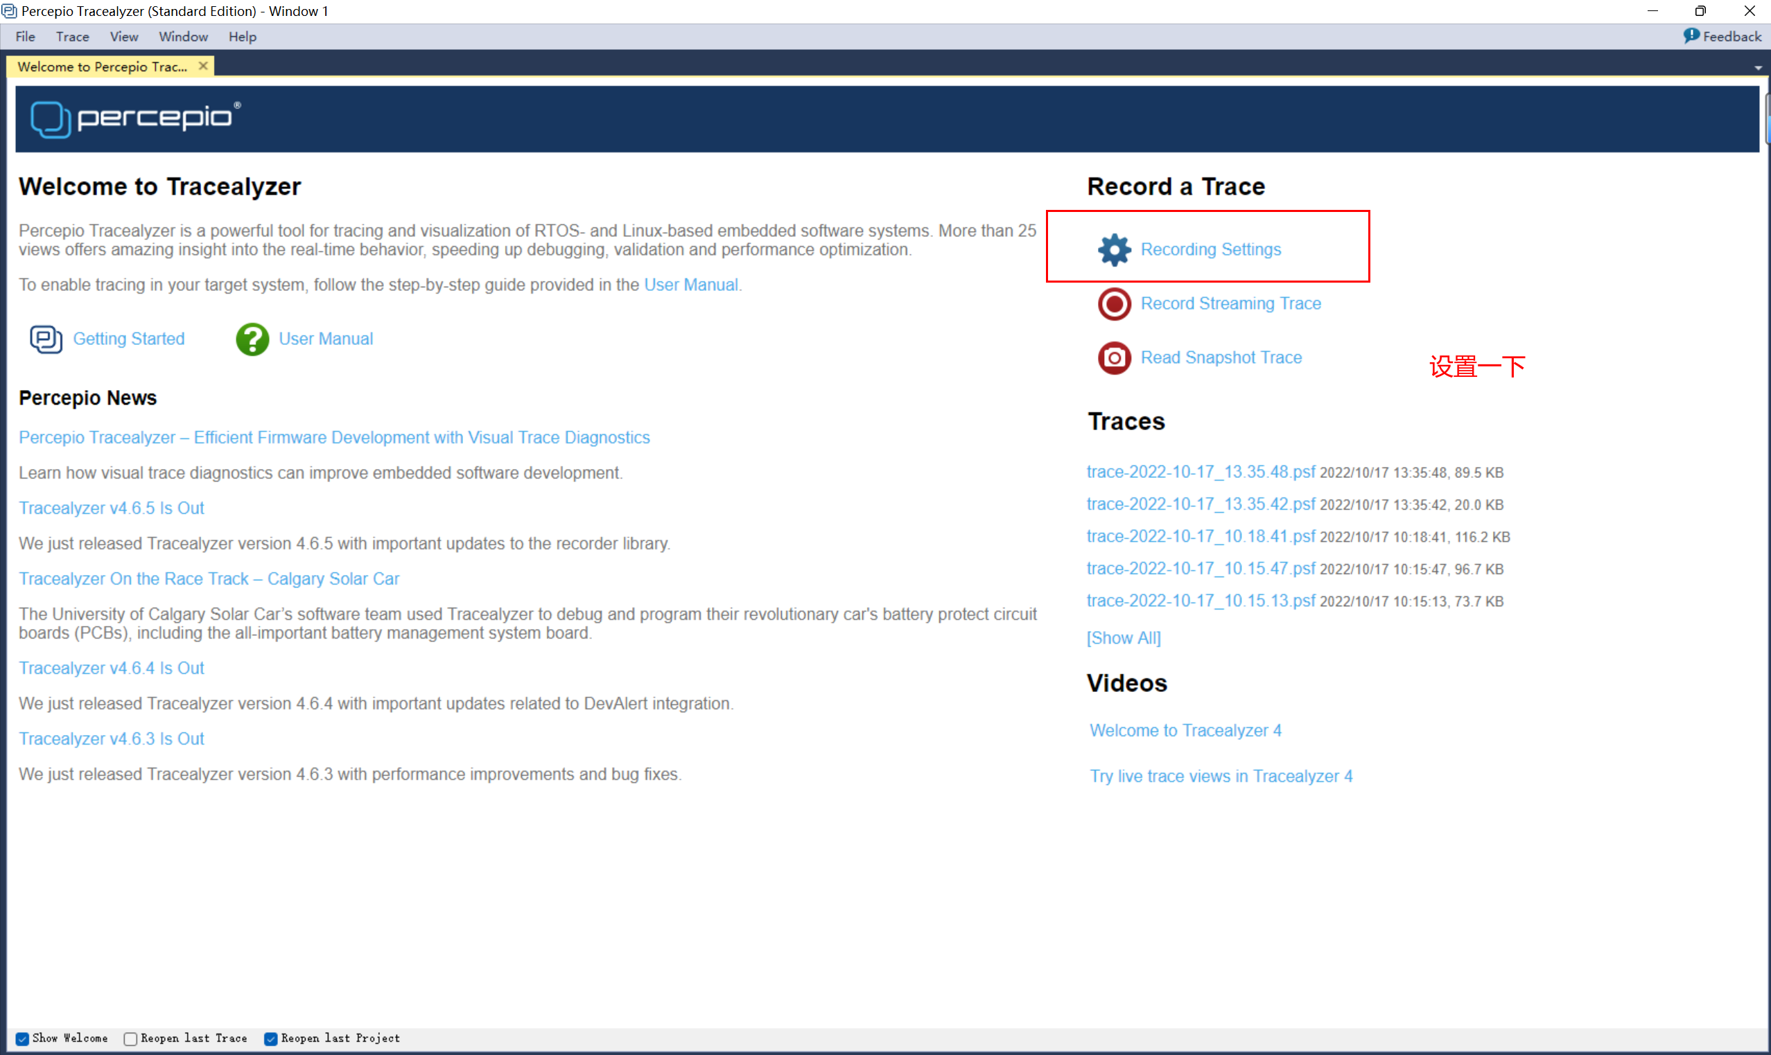Open the File menu
The image size is (1771, 1055).
[x=25, y=36]
